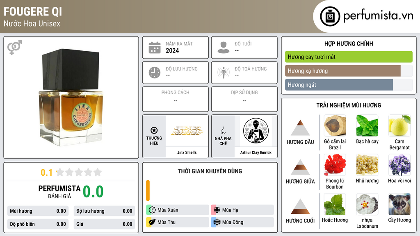Click the Mùa Hạ sun icon
Image resolution: width=420 pixels, height=236 pixels.
click(x=217, y=210)
